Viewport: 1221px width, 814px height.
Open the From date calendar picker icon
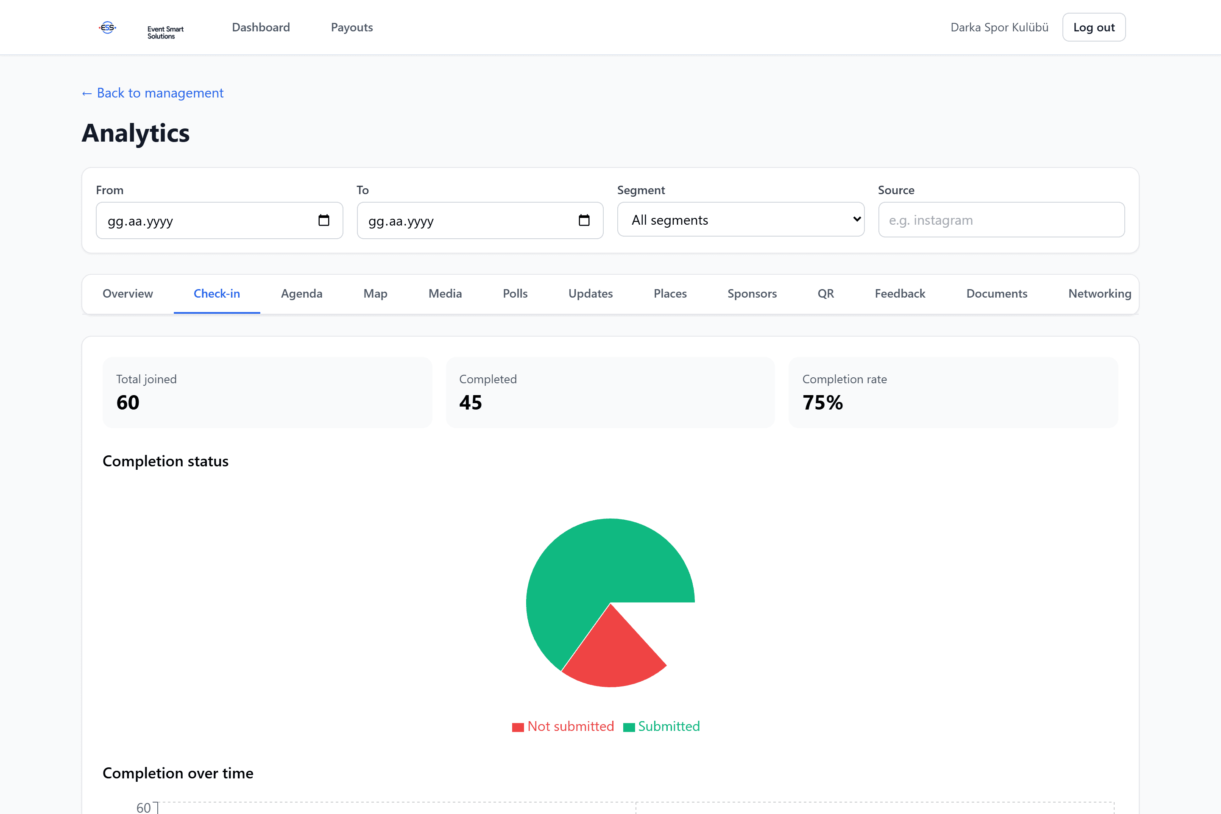point(323,220)
